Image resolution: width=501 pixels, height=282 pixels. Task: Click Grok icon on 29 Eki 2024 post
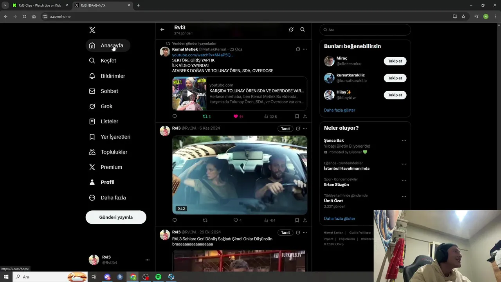(x=298, y=233)
